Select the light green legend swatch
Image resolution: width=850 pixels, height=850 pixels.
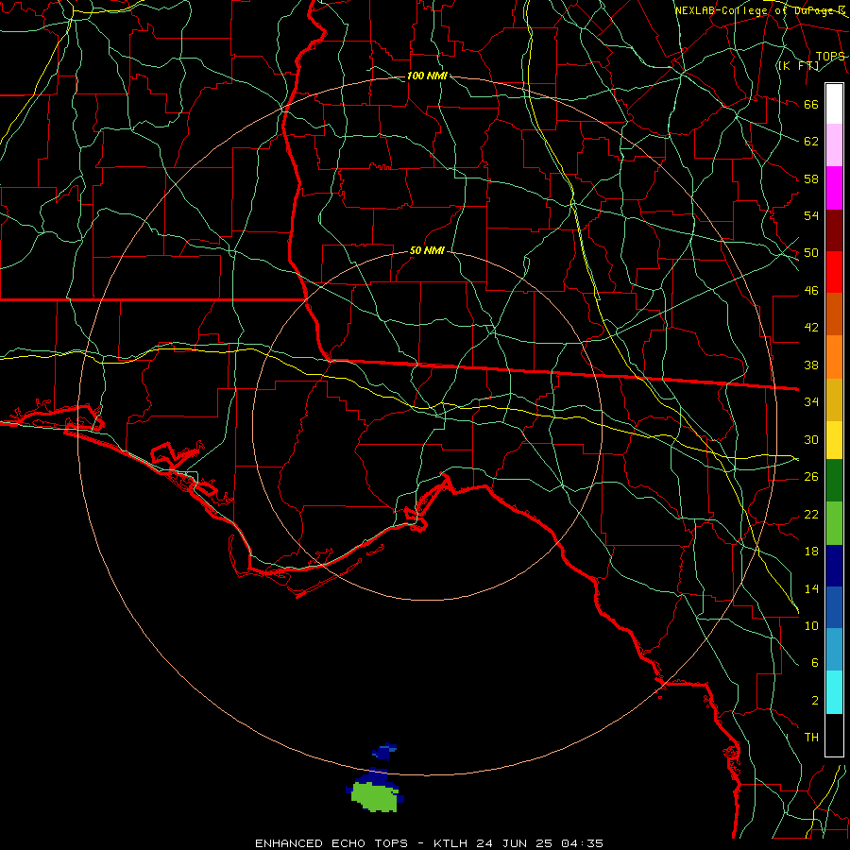834,523
